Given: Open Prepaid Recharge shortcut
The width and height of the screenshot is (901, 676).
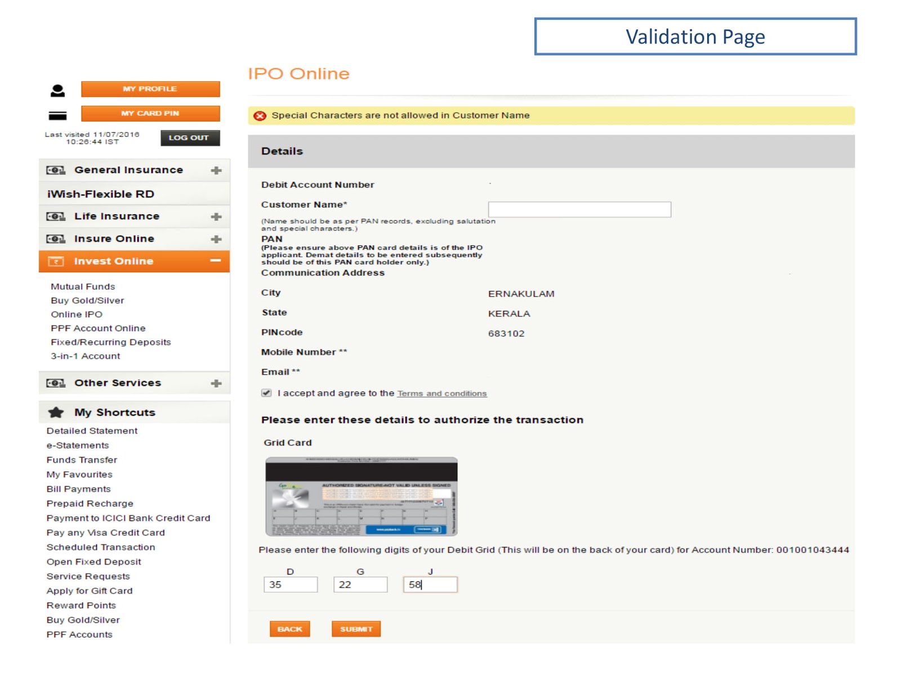Looking at the screenshot, I should [90, 504].
